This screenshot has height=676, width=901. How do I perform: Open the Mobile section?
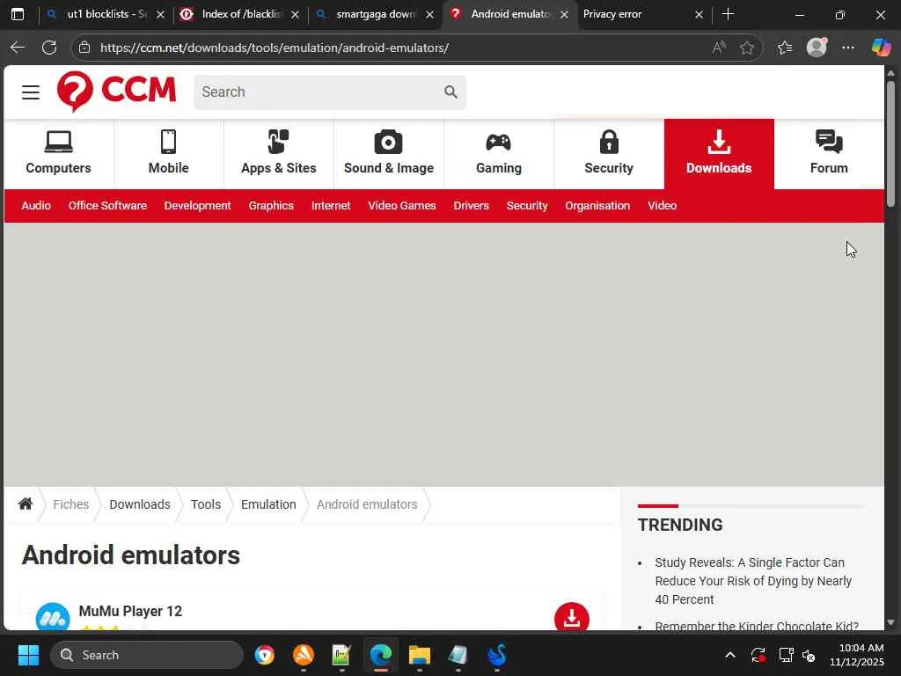coord(168,153)
